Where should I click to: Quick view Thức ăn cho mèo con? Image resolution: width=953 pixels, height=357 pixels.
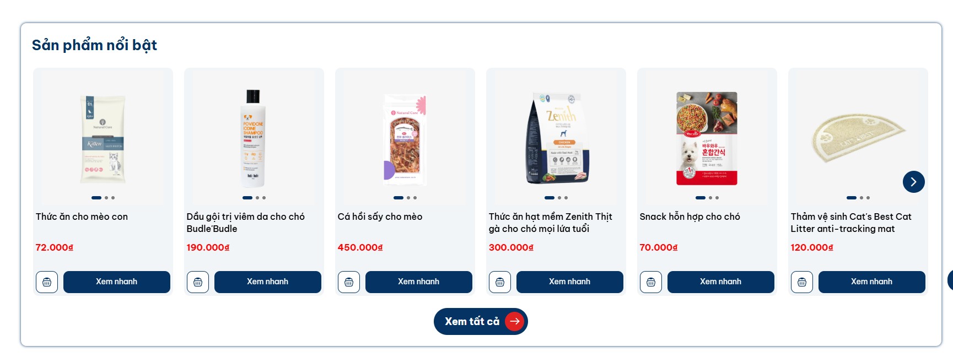tap(117, 282)
